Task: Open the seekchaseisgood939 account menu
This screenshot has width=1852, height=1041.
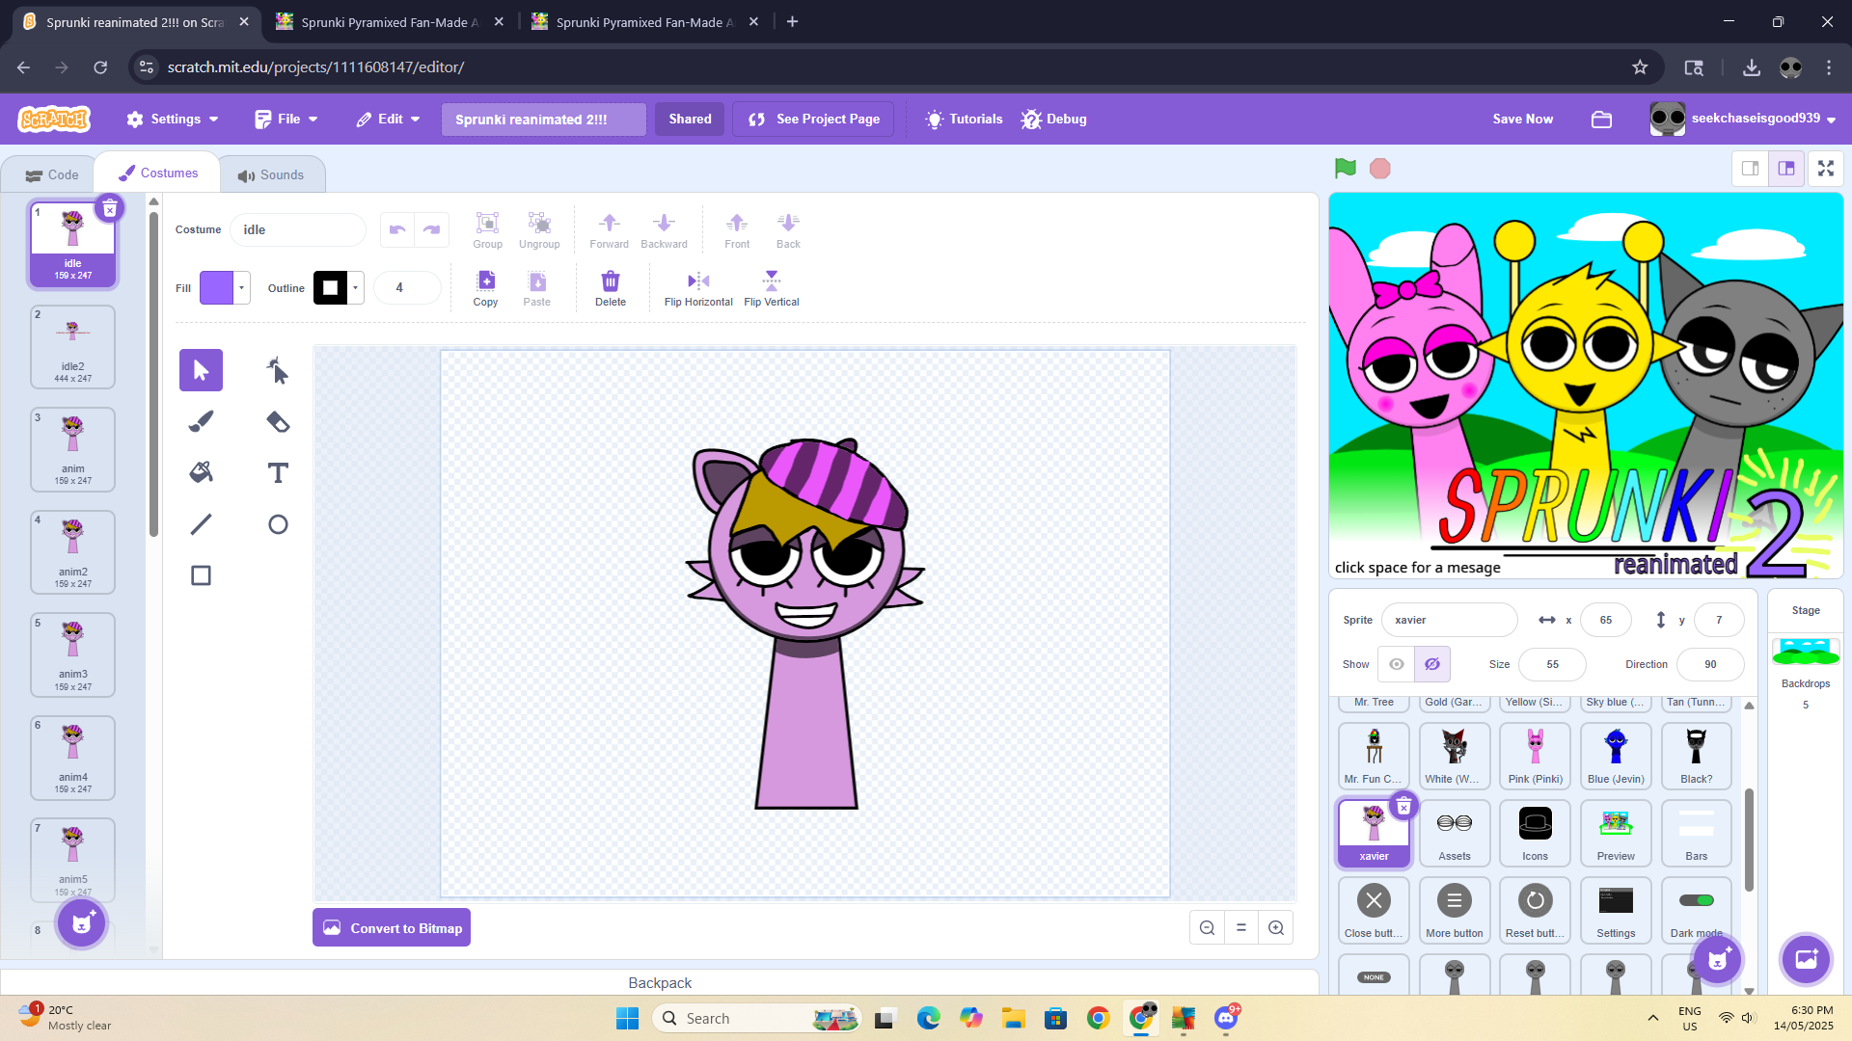Action: [x=1744, y=120]
